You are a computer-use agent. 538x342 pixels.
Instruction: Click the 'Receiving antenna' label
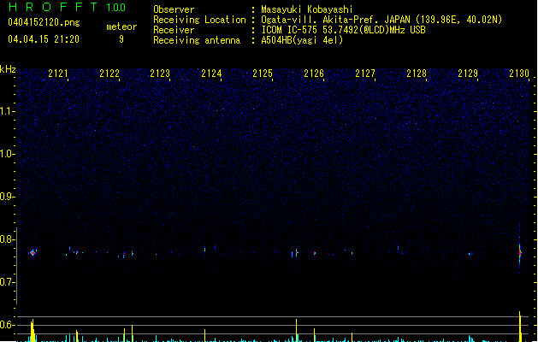pyautogui.click(x=197, y=40)
